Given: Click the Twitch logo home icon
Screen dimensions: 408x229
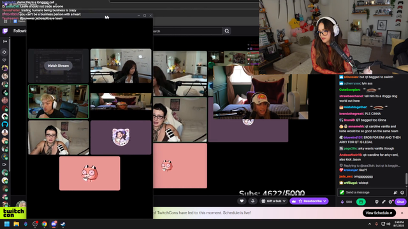Looking at the screenshot, I should point(5,31).
